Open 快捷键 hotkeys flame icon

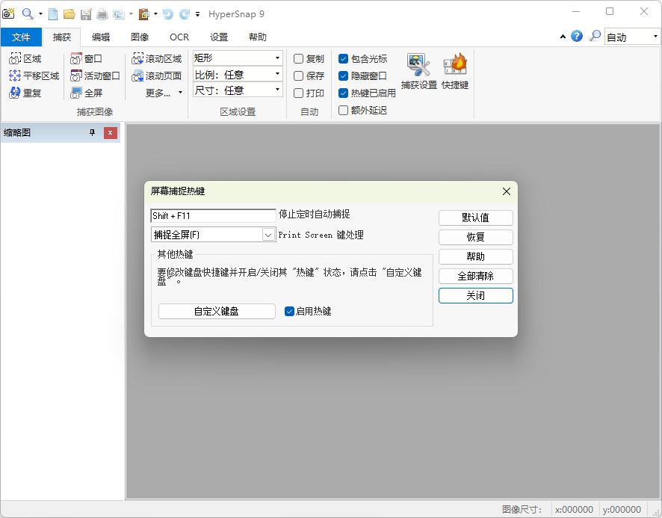(x=455, y=71)
